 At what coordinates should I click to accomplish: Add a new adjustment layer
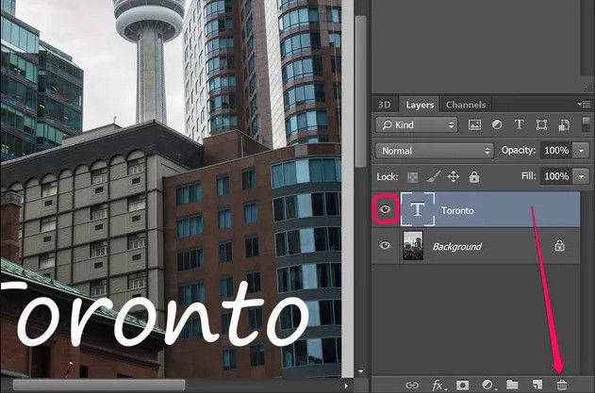click(x=488, y=385)
